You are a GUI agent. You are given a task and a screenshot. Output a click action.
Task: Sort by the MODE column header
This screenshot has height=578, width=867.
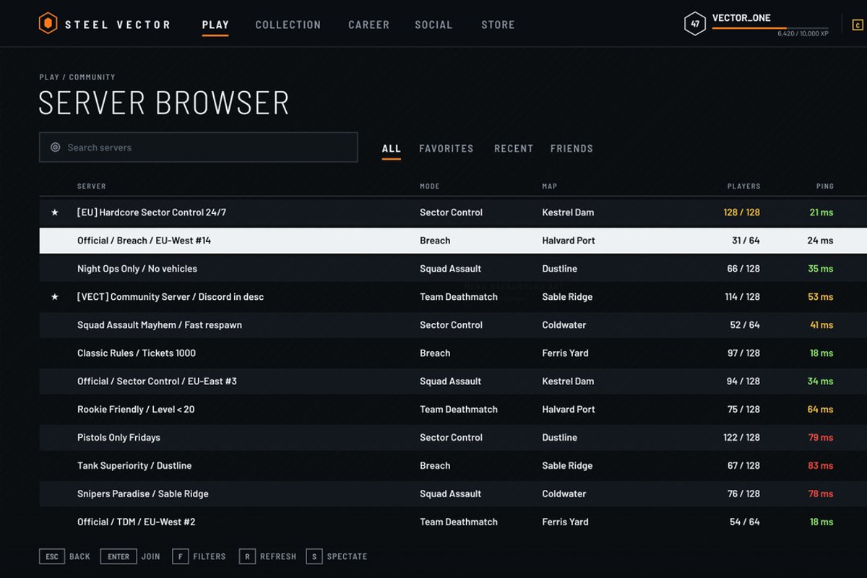point(430,186)
